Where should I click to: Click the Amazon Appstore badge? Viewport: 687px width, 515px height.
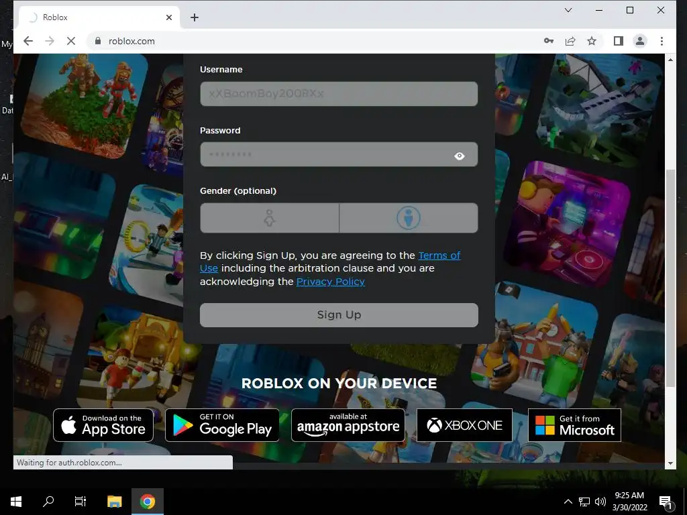pos(348,425)
